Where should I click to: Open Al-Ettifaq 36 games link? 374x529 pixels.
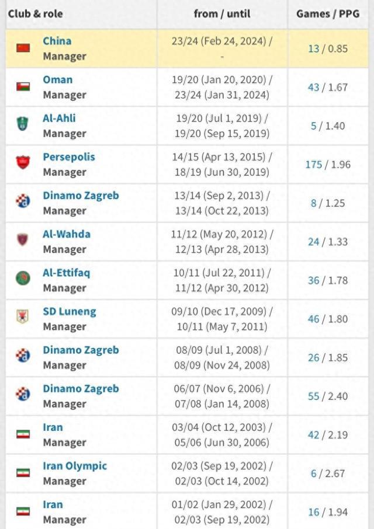click(314, 280)
